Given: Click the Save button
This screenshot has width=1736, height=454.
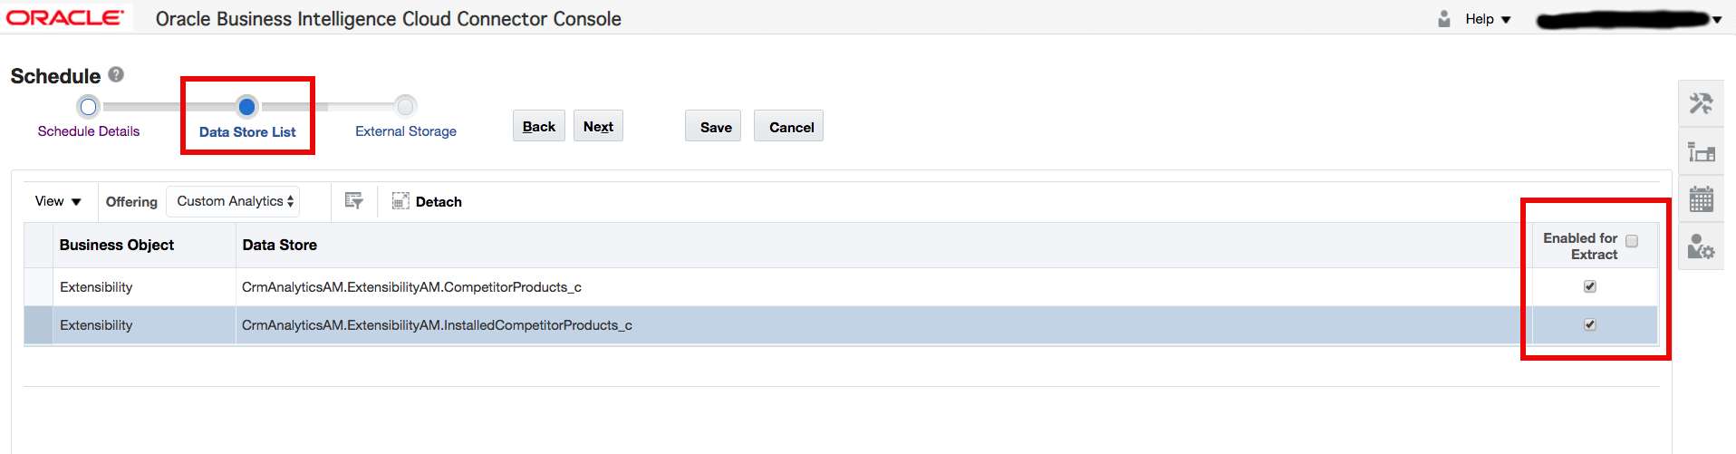Looking at the screenshot, I should tap(716, 127).
